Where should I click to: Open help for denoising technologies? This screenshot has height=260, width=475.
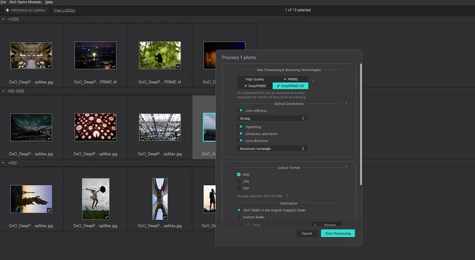313,81
